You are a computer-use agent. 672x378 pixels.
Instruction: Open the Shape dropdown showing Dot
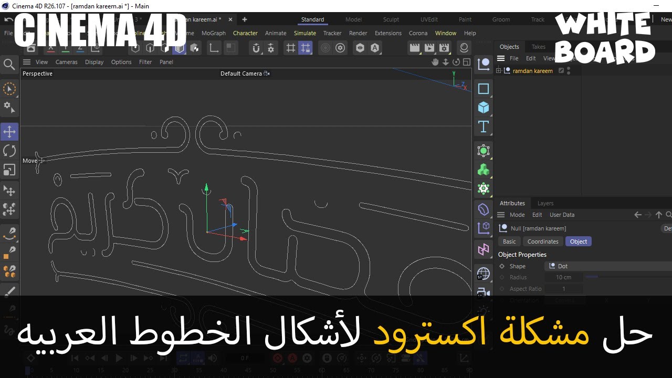608,266
